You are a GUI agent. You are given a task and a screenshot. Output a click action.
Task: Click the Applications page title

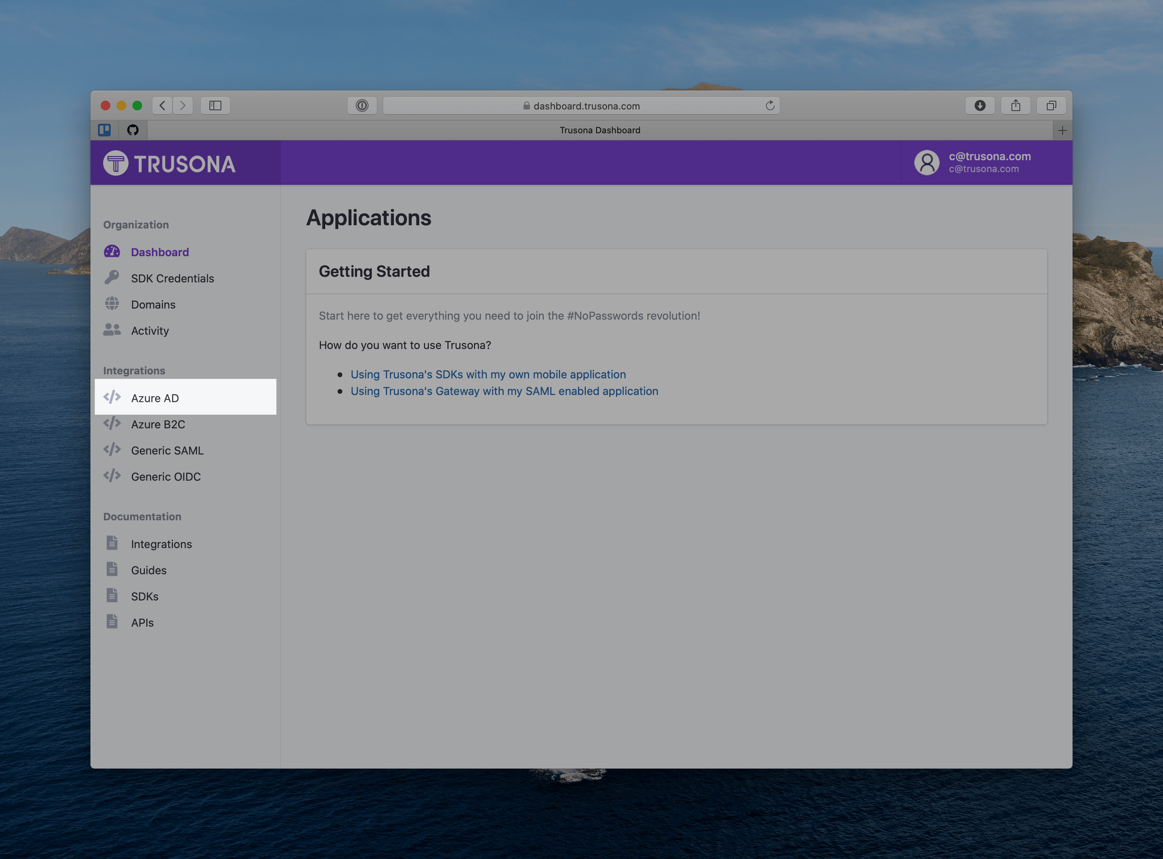tap(368, 218)
